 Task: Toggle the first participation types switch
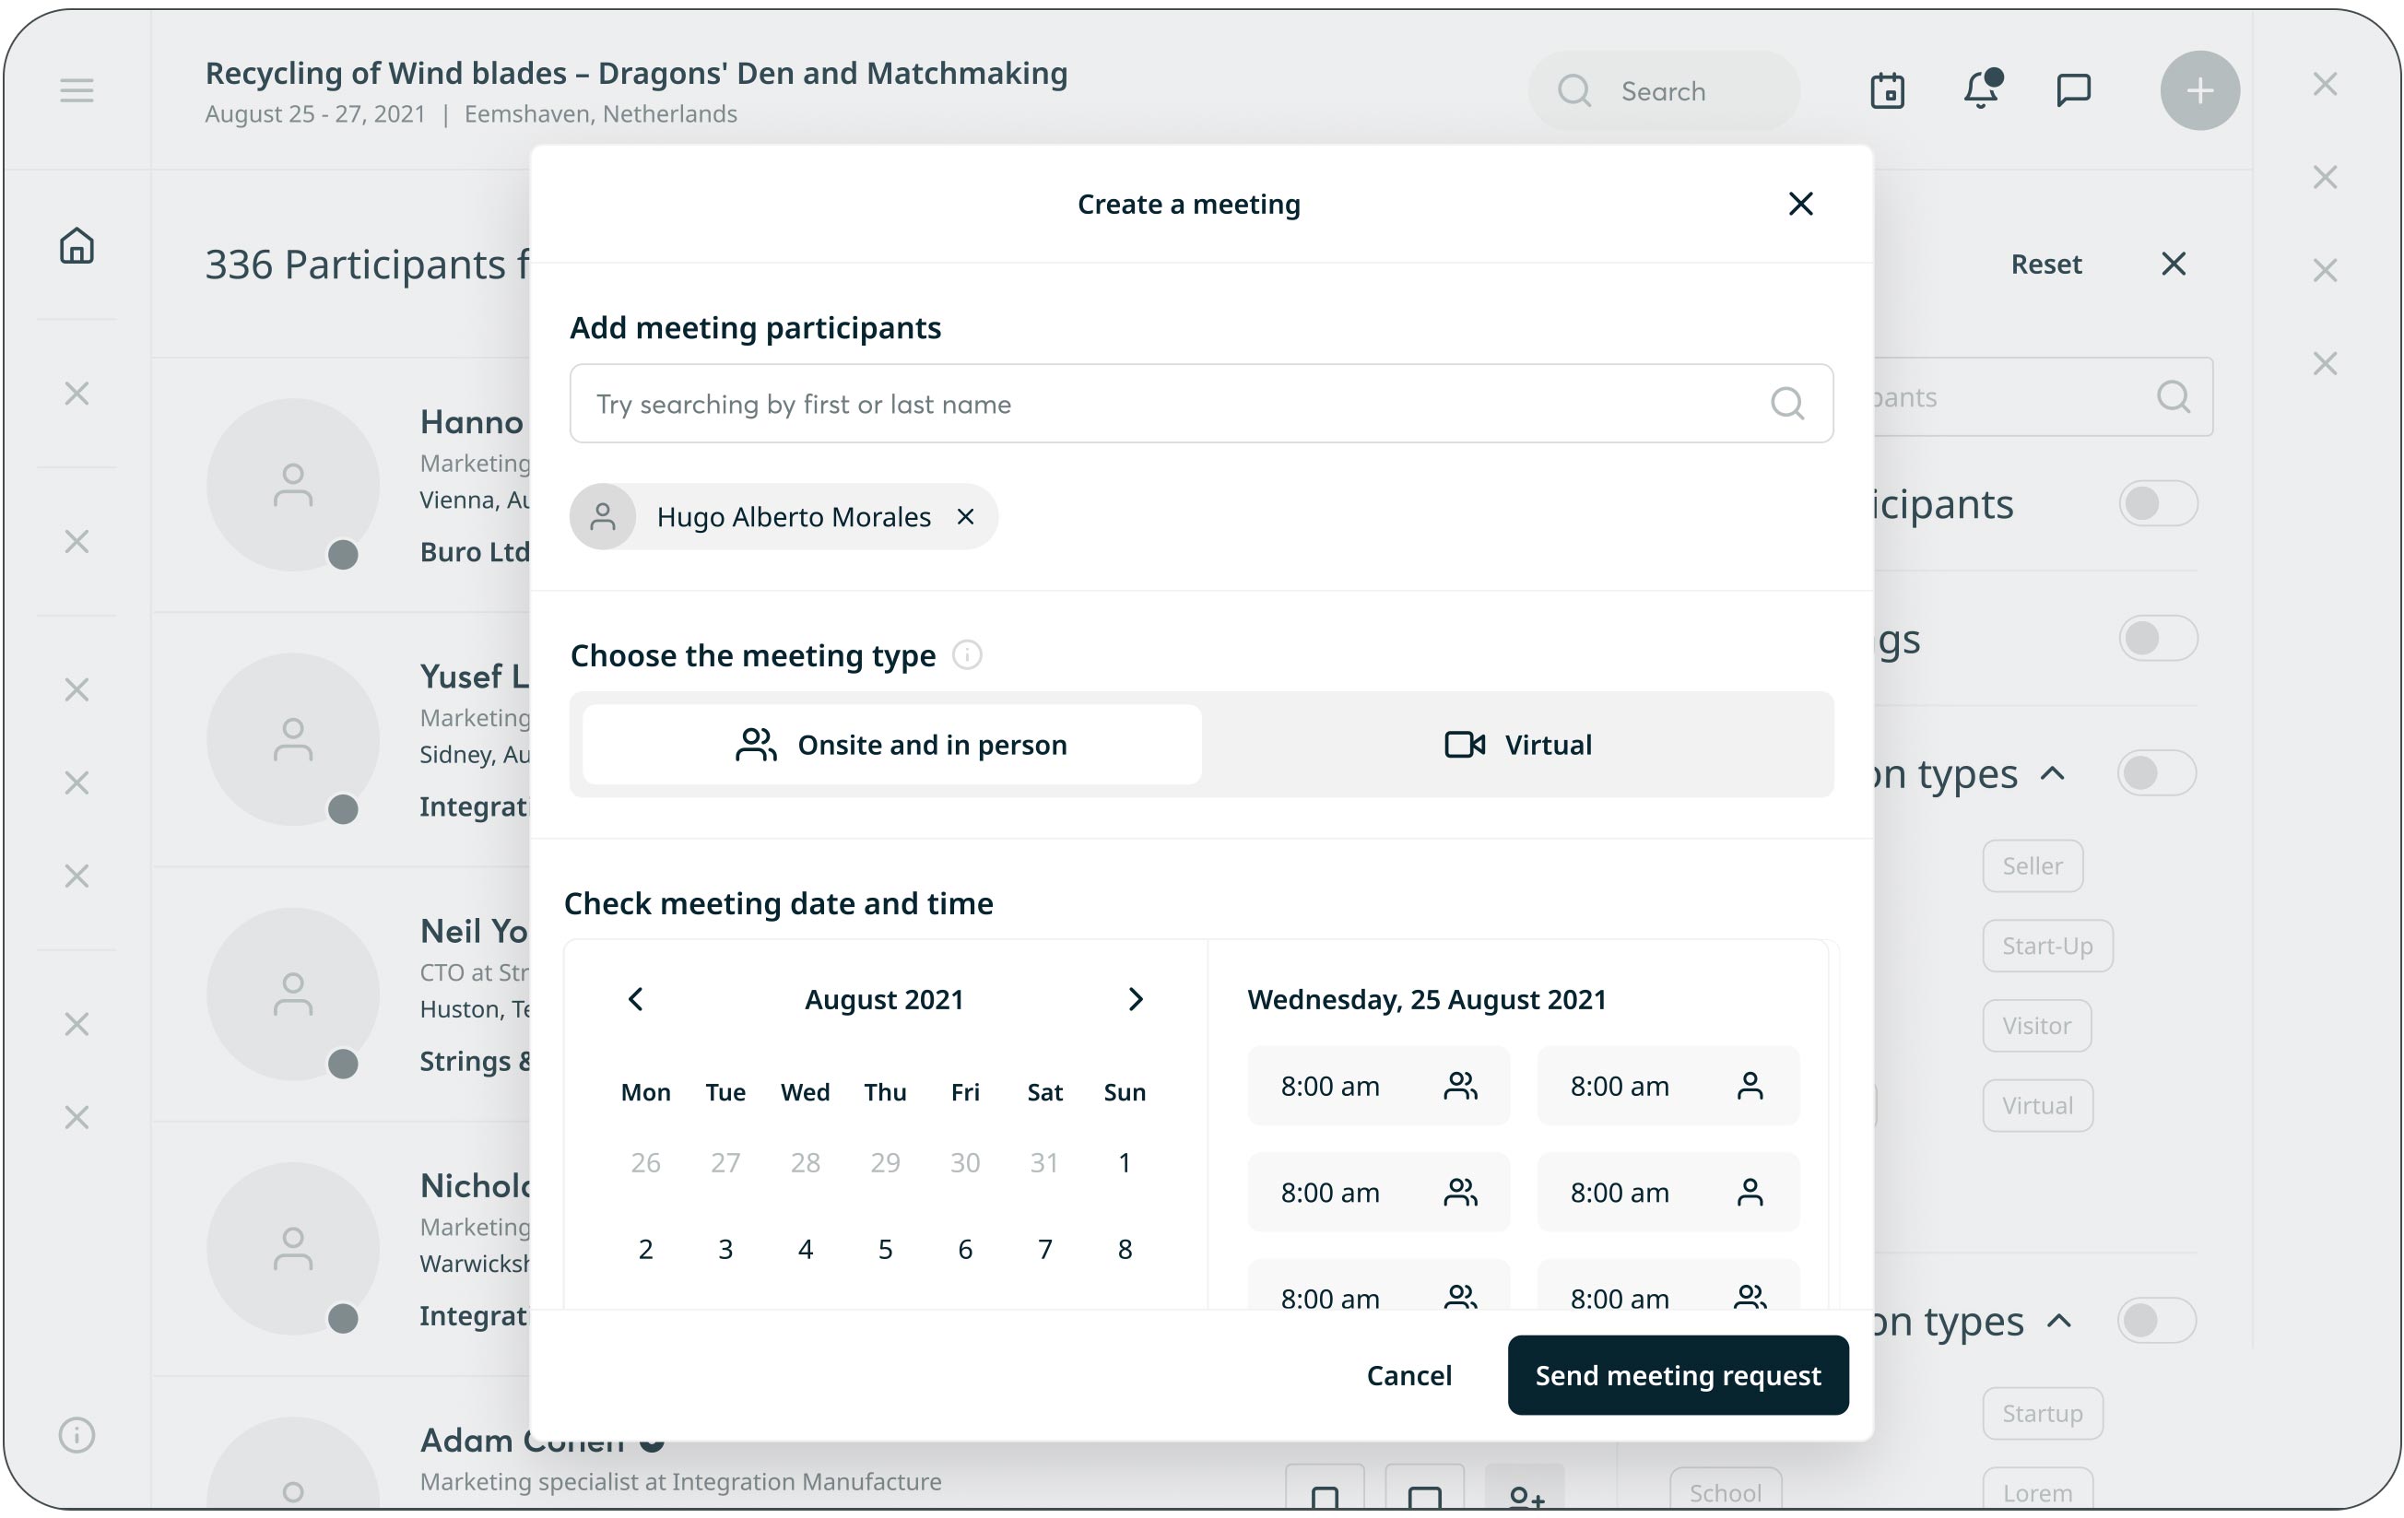point(2155,772)
